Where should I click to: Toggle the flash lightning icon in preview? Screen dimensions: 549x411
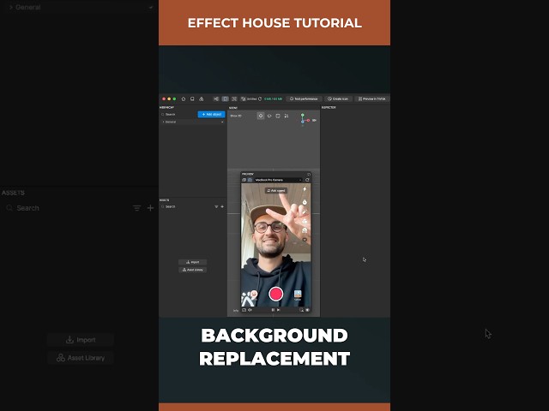[x=305, y=189]
